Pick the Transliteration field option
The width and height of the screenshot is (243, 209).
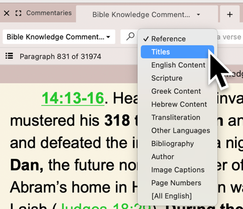[x=178, y=117]
